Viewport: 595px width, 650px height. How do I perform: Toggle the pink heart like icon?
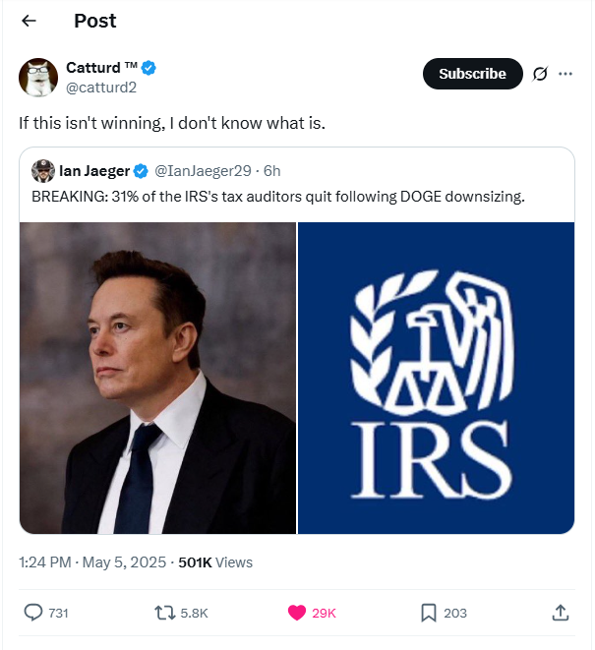point(296,613)
